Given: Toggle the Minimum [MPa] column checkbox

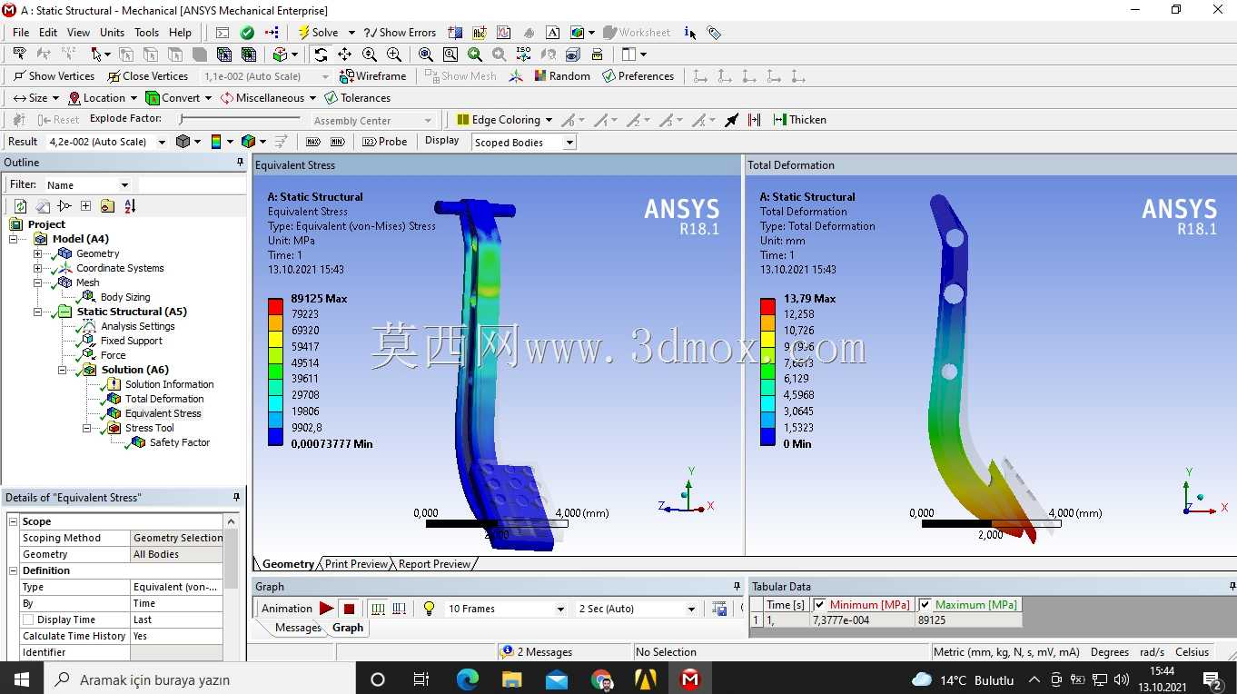Looking at the screenshot, I should [820, 605].
